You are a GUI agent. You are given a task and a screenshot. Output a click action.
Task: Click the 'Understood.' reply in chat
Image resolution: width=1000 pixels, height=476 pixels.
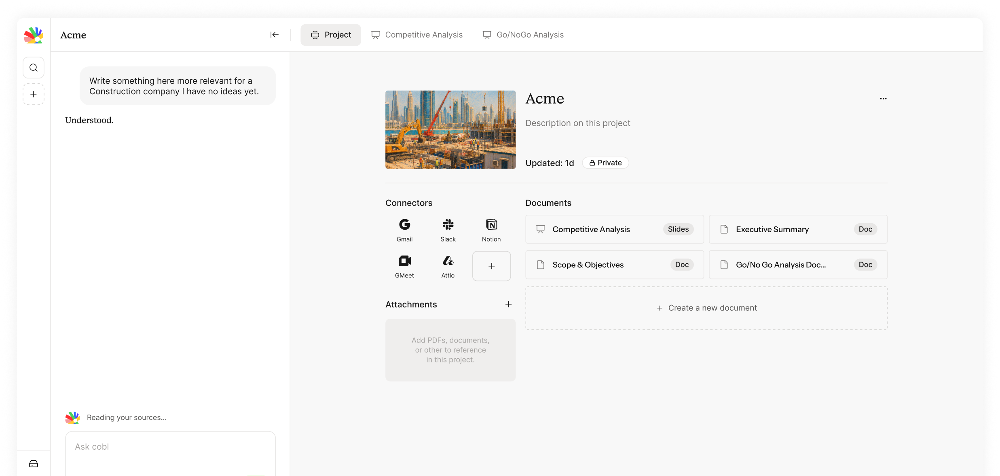[x=89, y=120]
